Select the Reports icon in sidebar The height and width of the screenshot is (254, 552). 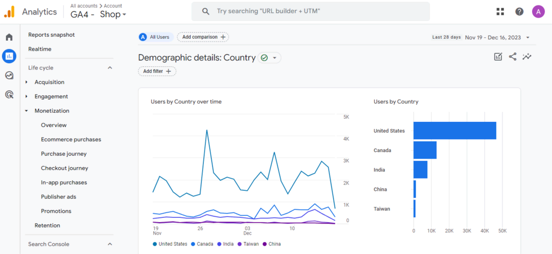pyautogui.click(x=9, y=56)
